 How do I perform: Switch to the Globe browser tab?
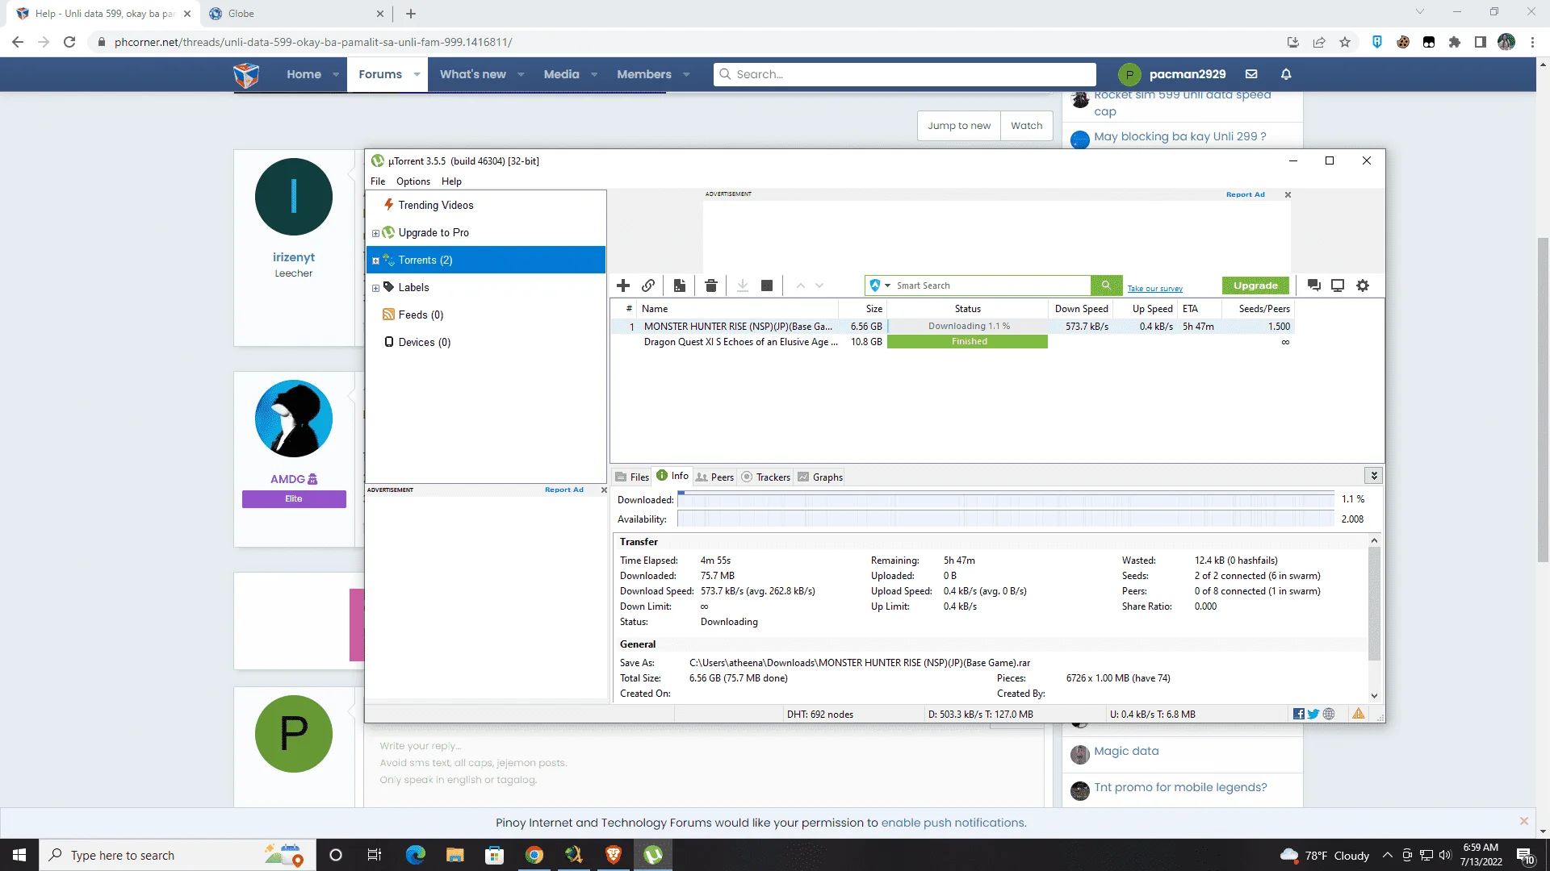pos(295,14)
